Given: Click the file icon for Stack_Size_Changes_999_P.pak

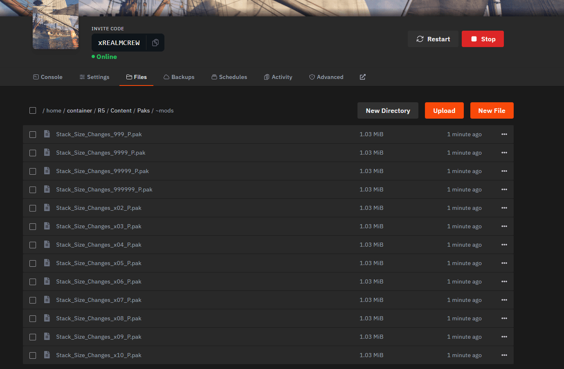Looking at the screenshot, I should click(47, 134).
